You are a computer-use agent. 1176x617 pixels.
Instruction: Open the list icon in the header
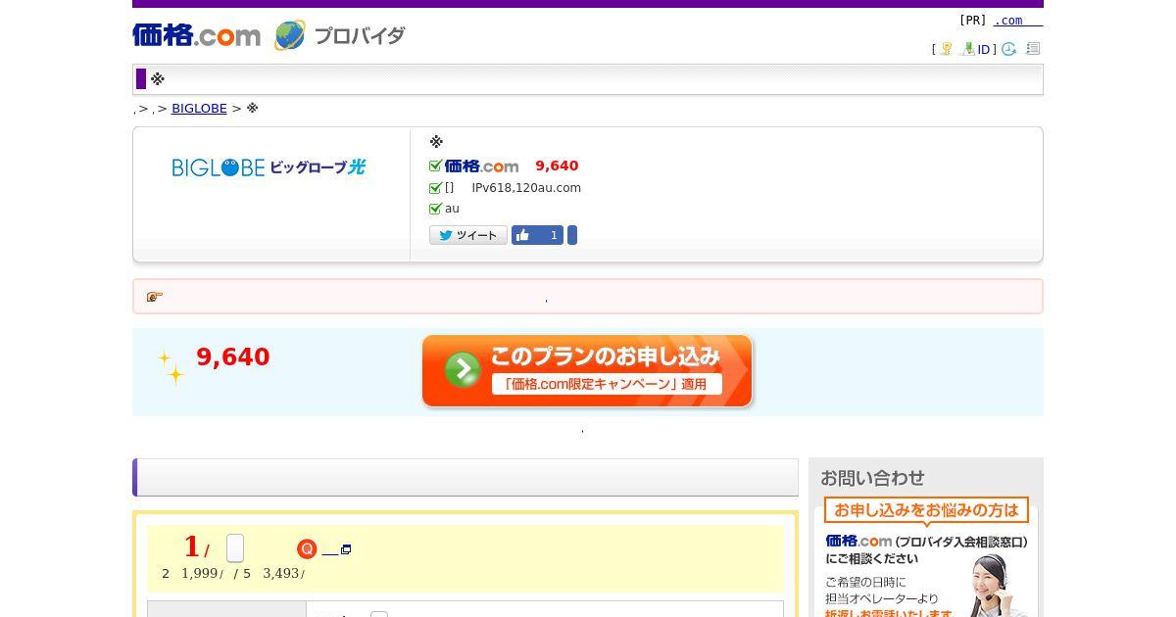point(1033,49)
